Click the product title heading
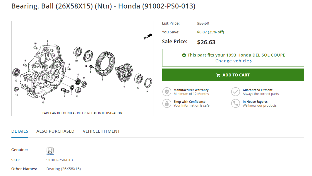The height and width of the screenshot is (176, 312). click(x=103, y=6)
